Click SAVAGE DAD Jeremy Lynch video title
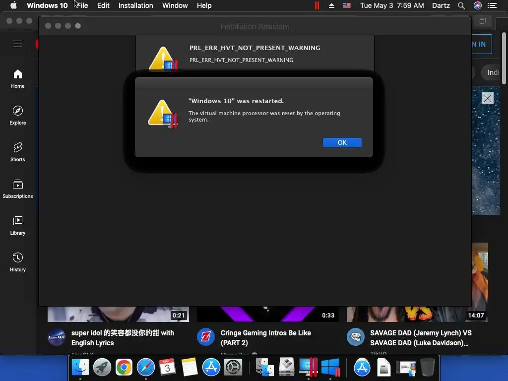 (421, 337)
